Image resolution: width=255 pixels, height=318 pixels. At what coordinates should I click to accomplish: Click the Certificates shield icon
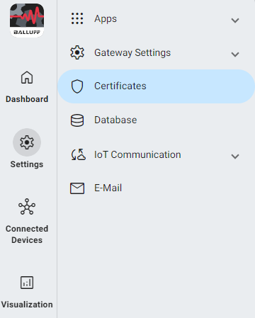(x=77, y=86)
